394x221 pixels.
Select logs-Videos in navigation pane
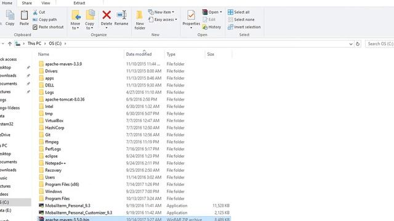pos(10,108)
